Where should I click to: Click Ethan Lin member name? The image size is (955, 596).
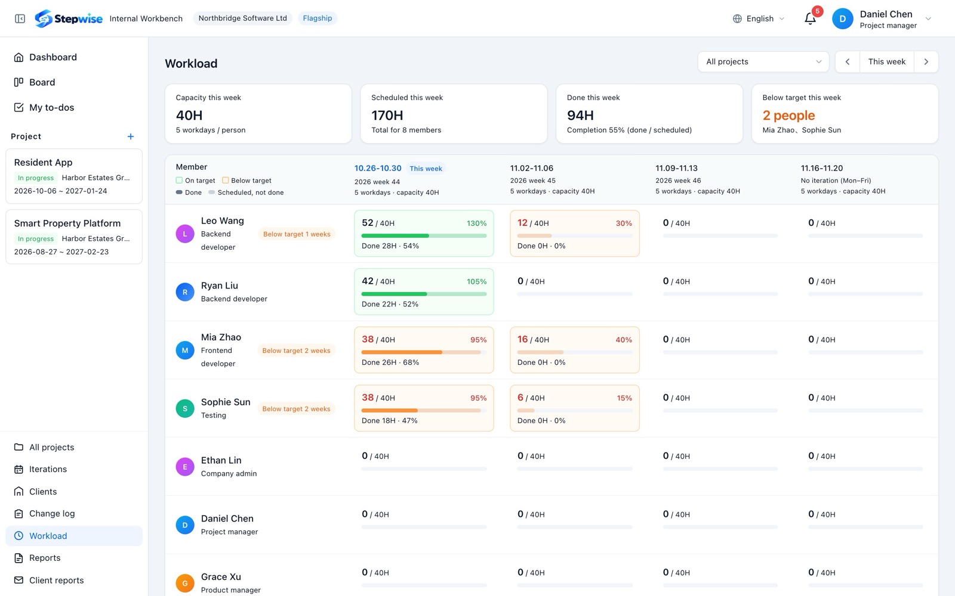click(221, 460)
